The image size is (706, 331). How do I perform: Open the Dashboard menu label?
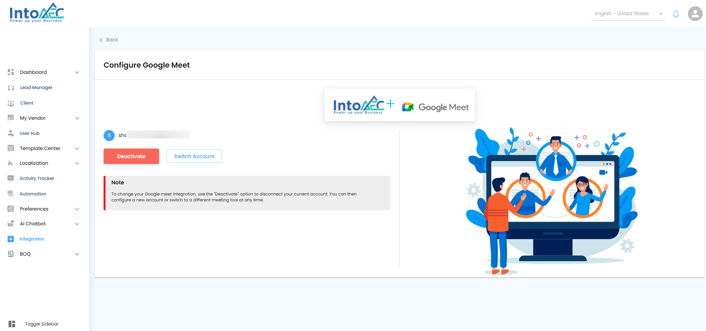pos(33,72)
